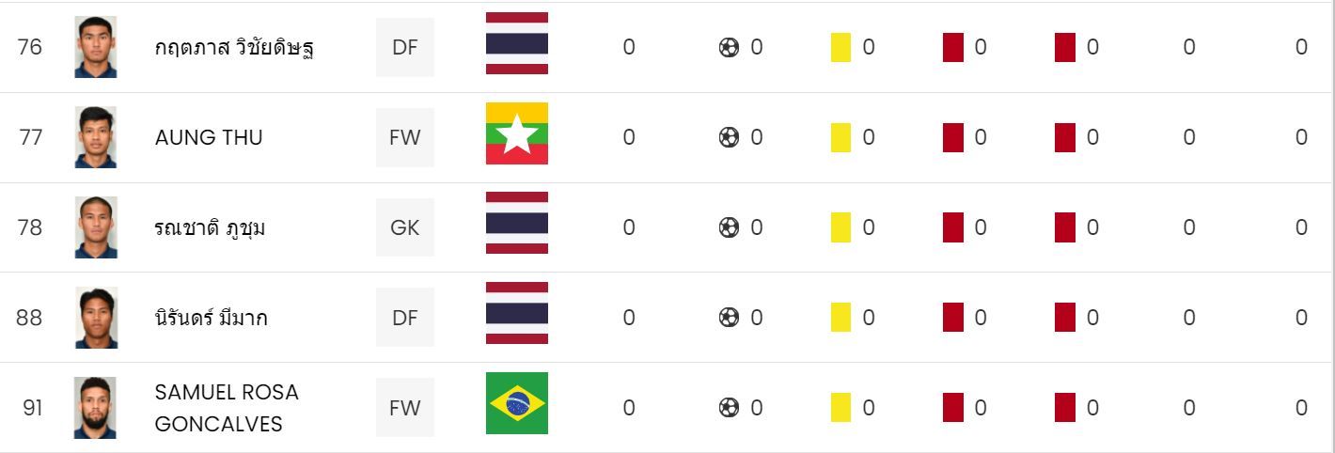This screenshot has width=1335, height=453.
Task: Click DF position badge in row 88
Action: [404, 318]
